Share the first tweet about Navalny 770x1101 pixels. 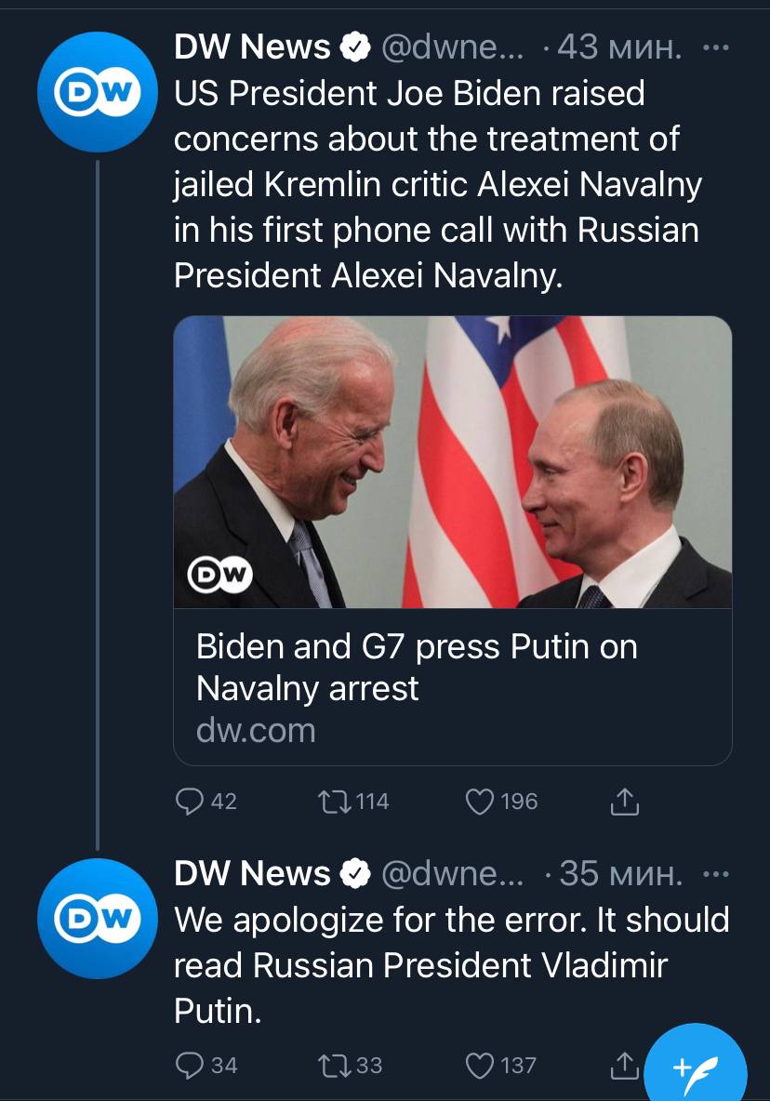pyautogui.click(x=626, y=801)
